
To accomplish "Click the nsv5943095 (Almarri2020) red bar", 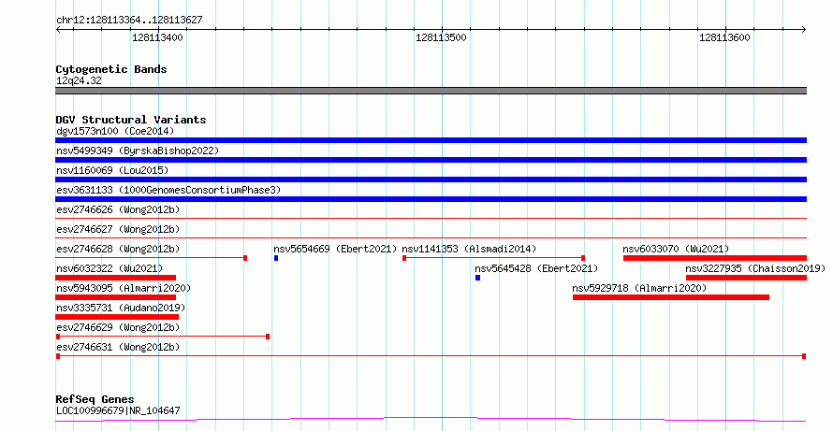I will tap(116, 297).
